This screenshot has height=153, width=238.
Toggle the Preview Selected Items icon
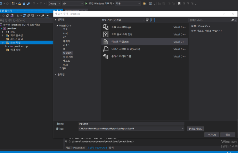point(47,16)
